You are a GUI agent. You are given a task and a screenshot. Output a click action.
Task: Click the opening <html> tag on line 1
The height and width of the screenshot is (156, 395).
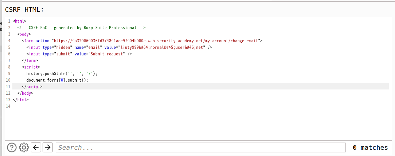click(x=20, y=21)
